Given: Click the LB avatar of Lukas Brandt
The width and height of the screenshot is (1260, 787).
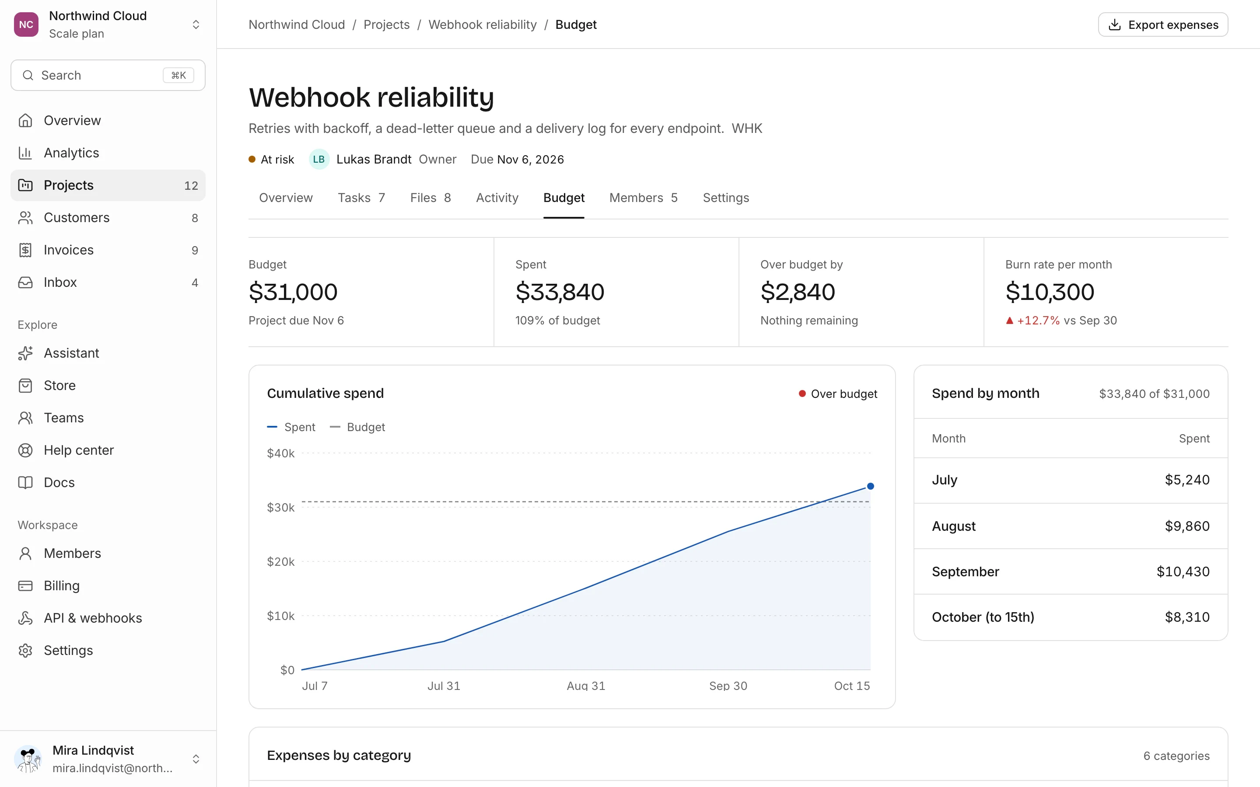Looking at the screenshot, I should click(318, 159).
